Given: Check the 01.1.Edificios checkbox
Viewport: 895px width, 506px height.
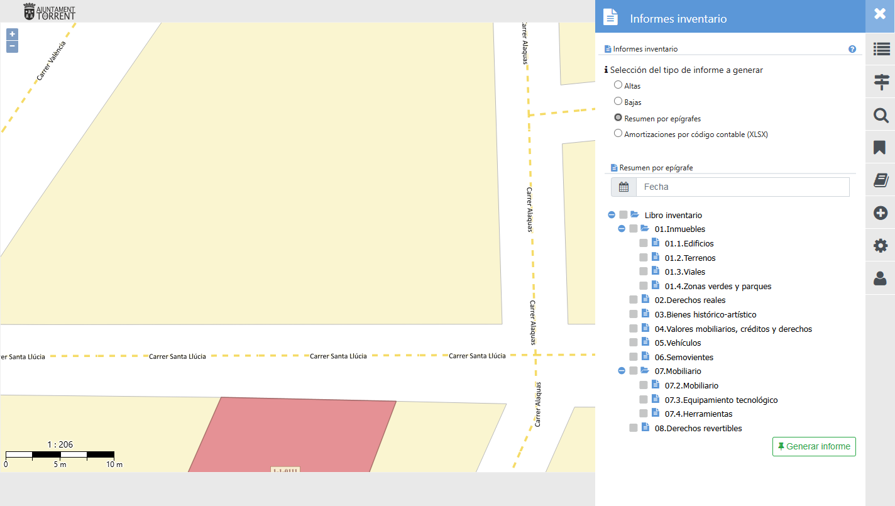Looking at the screenshot, I should click(644, 243).
